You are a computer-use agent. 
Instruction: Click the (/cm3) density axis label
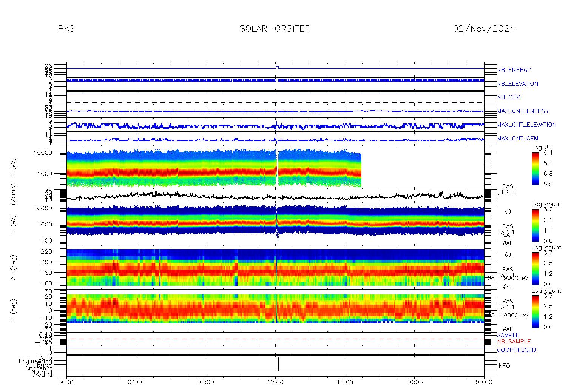click(13, 194)
